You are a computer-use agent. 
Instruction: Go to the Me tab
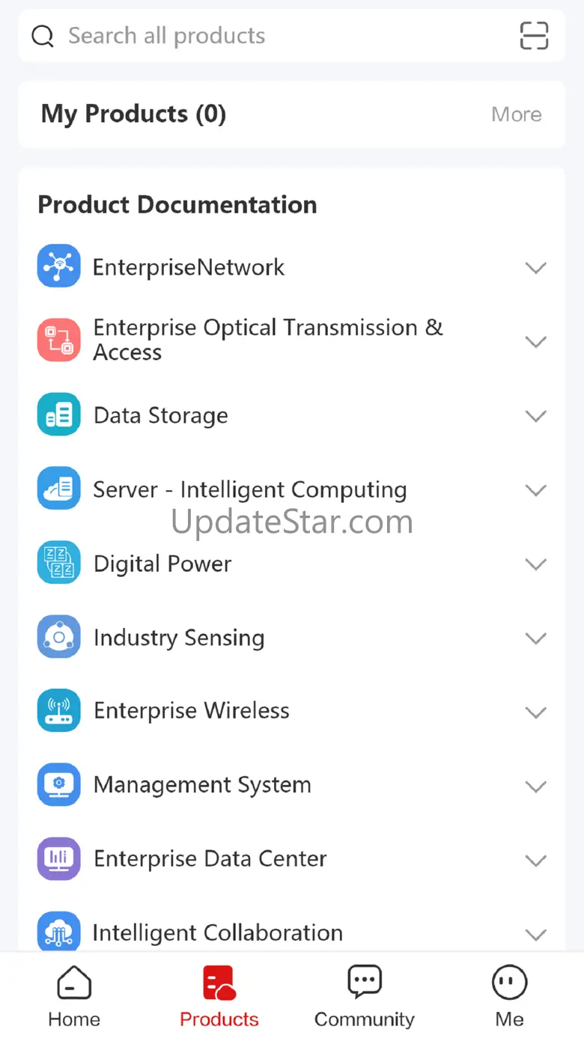point(509,996)
